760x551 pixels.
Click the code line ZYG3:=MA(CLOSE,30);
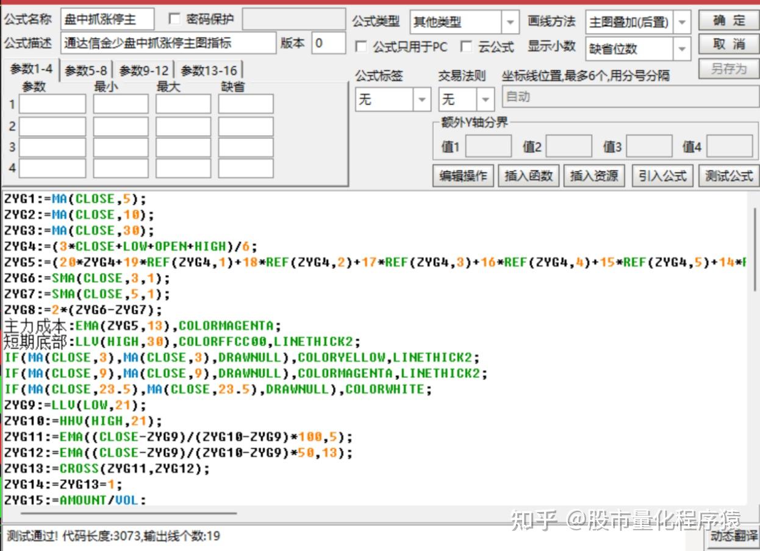click(x=79, y=230)
